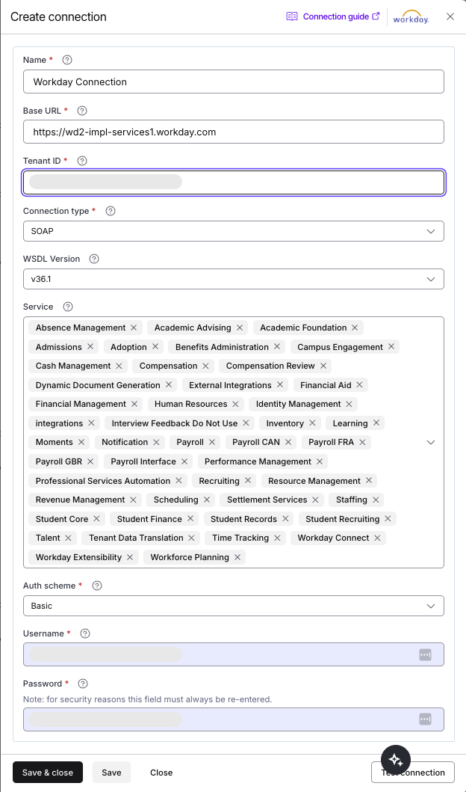This screenshot has height=792, width=466.
Task: Click the Password help icon
Action: [x=83, y=684]
